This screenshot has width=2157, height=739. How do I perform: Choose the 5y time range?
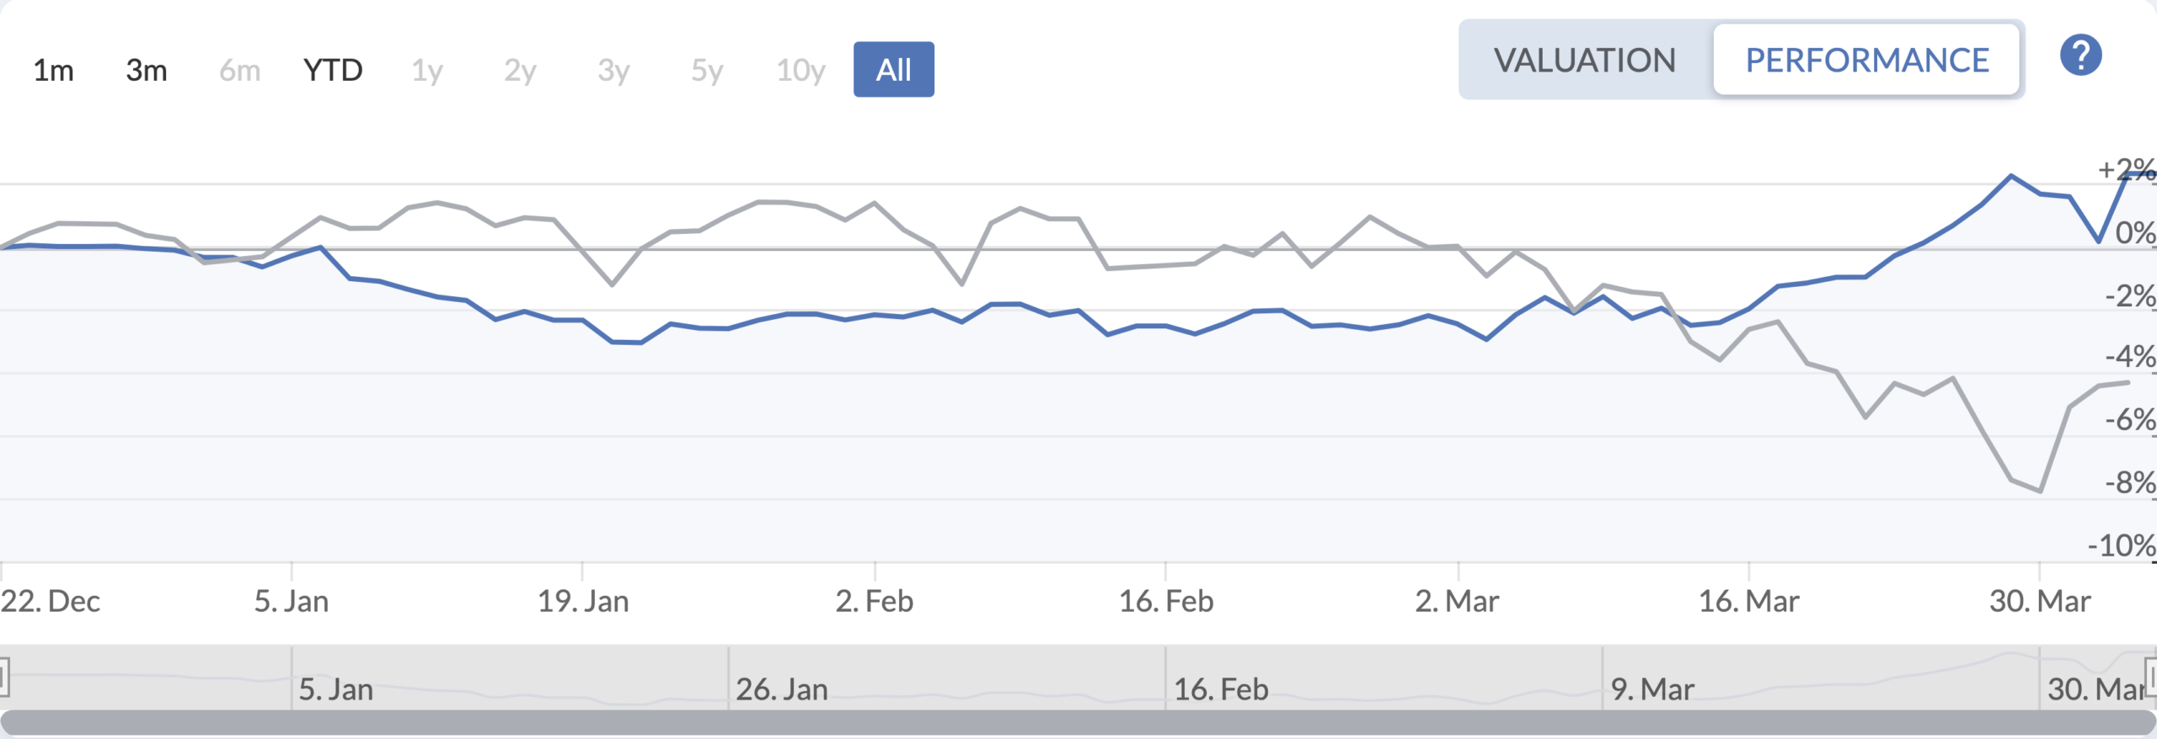707,70
